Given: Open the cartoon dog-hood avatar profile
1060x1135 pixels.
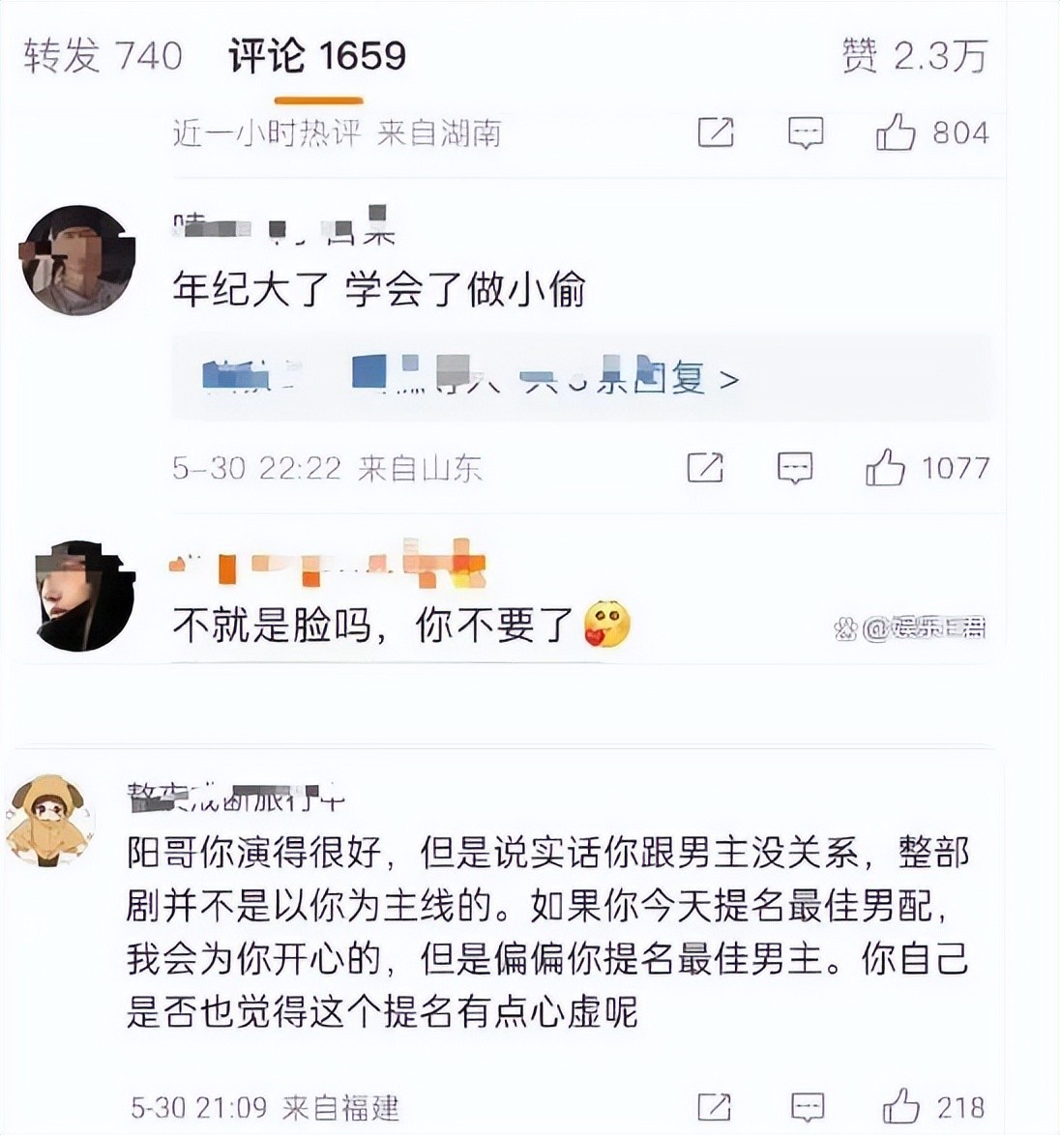Looking at the screenshot, I should 49,821.
